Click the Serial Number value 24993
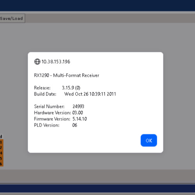This screenshot has width=195, height=195. coord(78,106)
